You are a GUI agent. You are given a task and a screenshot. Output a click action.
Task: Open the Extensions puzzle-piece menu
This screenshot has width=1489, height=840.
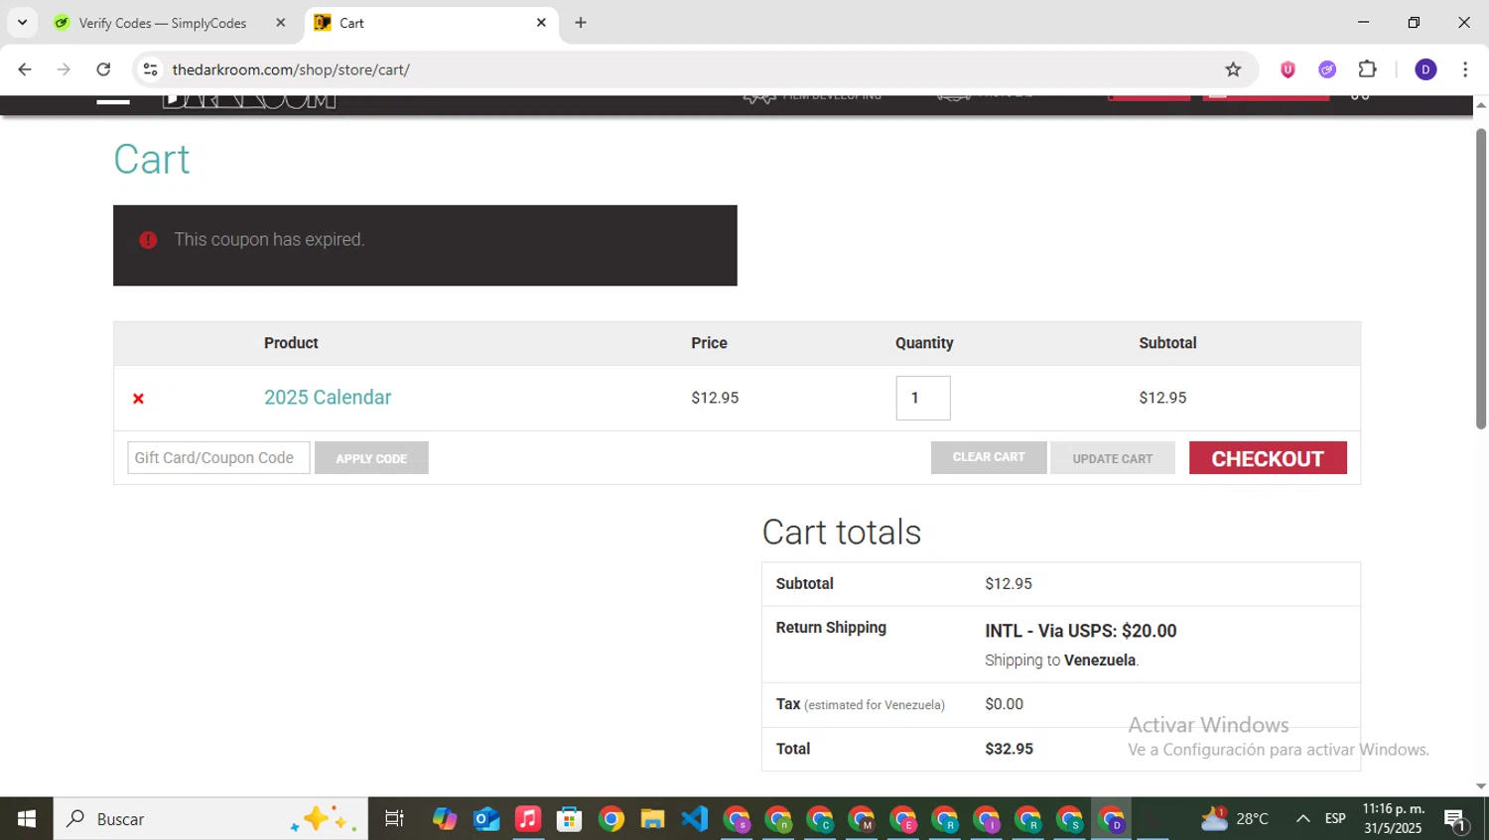[x=1367, y=69]
